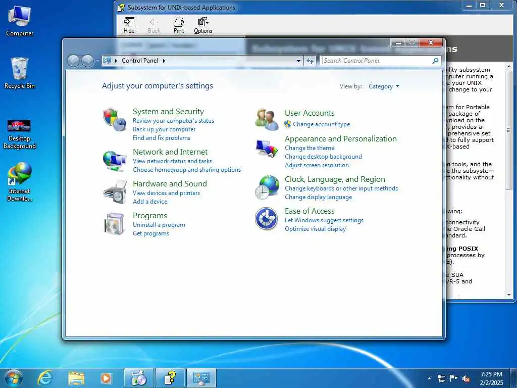Click Find and fix problems link

click(162, 138)
